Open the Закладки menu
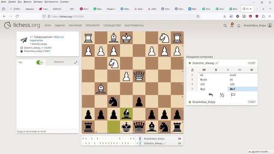Viewport: 274px width, 154px height. pyautogui.click(x=38, y=2)
